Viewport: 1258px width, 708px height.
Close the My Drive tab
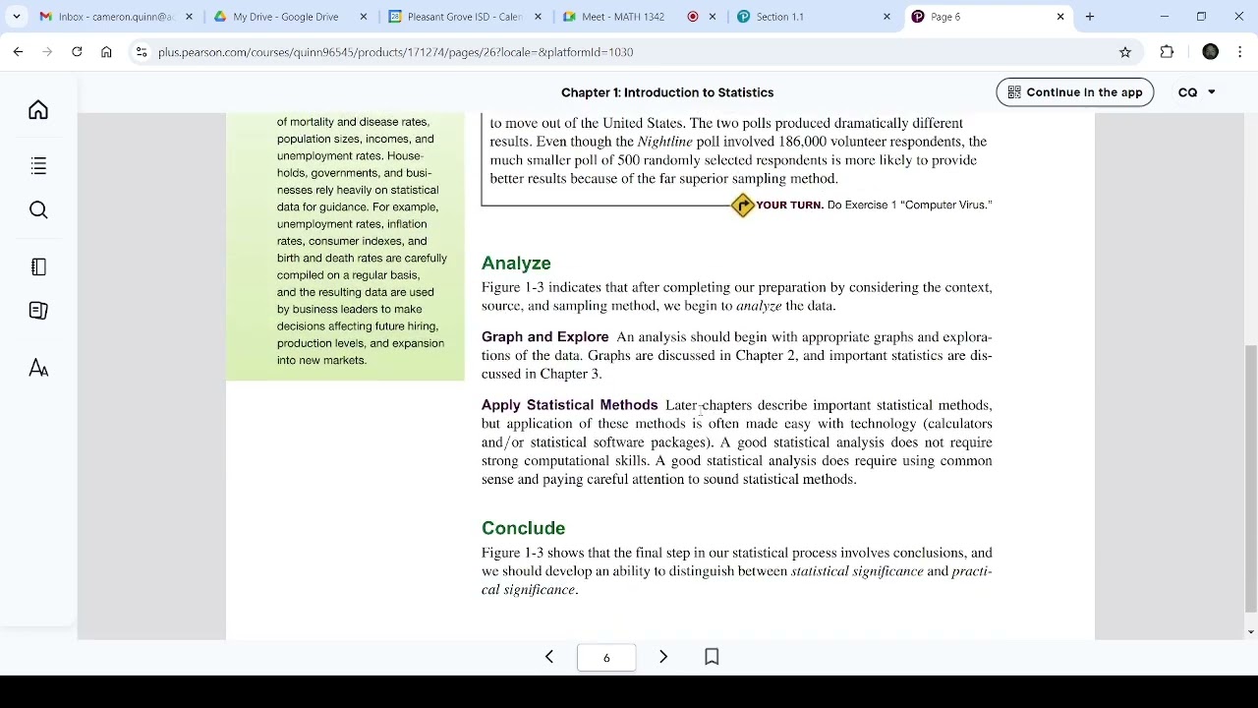364,17
